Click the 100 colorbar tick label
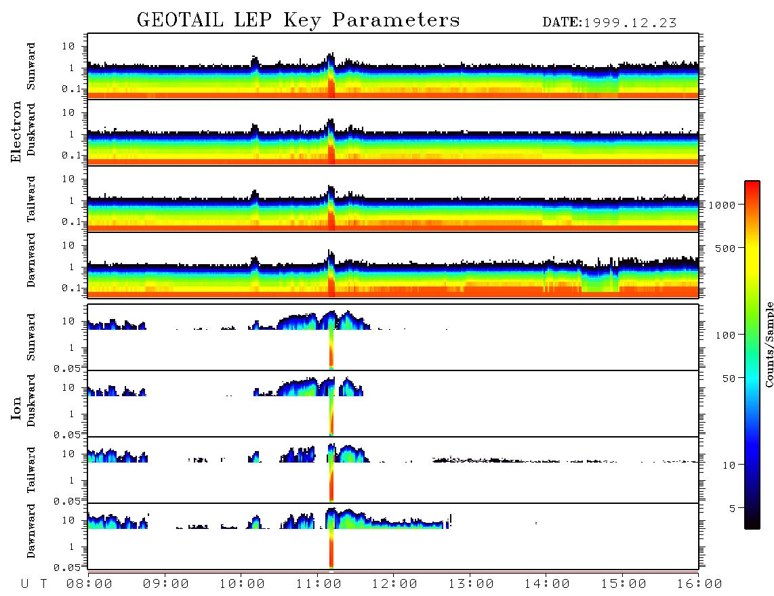The height and width of the screenshot is (596, 774). (x=726, y=335)
